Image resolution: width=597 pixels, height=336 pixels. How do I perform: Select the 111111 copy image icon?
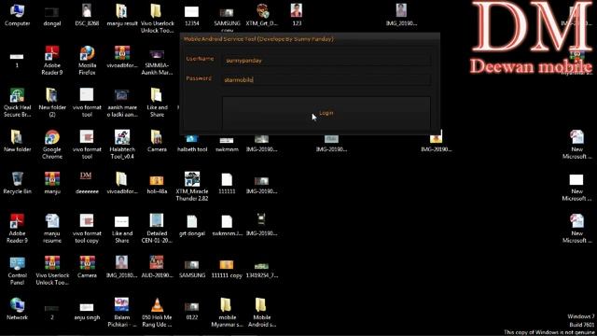pos(227,269)
